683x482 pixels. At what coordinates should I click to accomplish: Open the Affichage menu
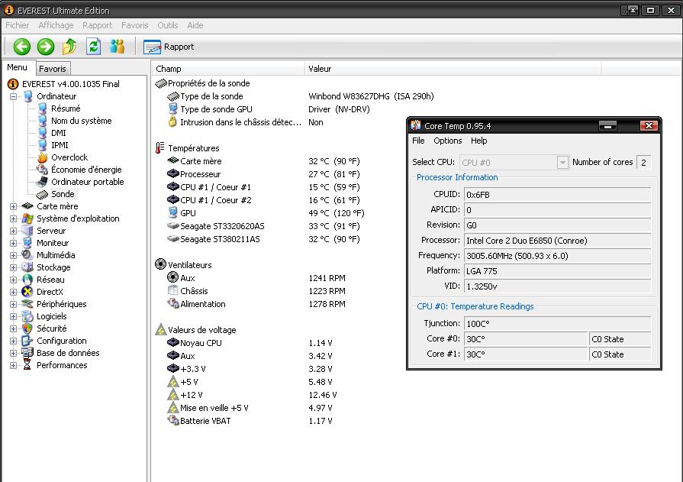56,25
